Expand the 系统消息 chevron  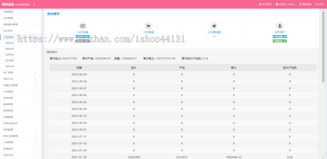point(35,98)
